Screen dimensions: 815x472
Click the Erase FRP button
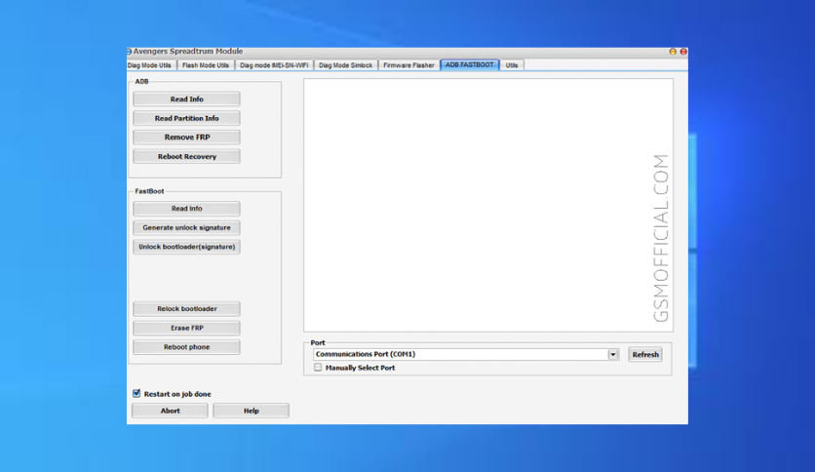point(186,328)
